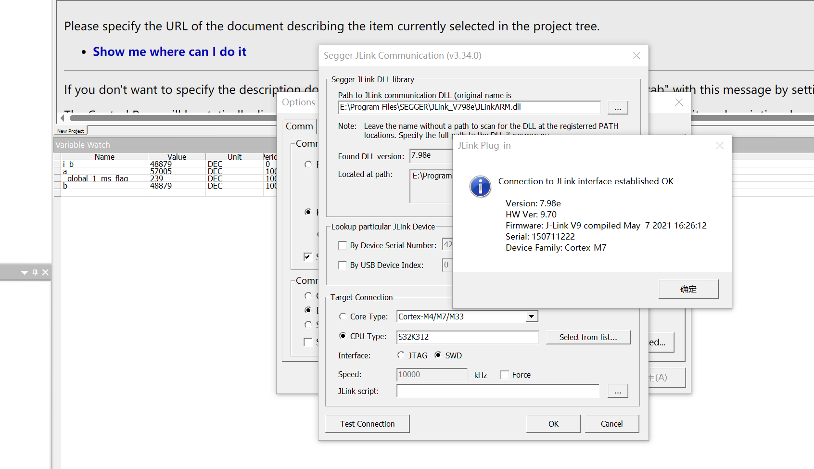Pin the floating panel using the pin icon
814x469 pixels.
(35, 272)
